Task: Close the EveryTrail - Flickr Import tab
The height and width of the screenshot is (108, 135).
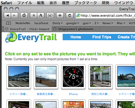Action: [x=7, y=29]
